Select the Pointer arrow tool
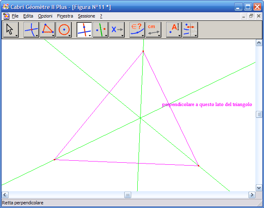The image size is (264, 208). [11, 30]
